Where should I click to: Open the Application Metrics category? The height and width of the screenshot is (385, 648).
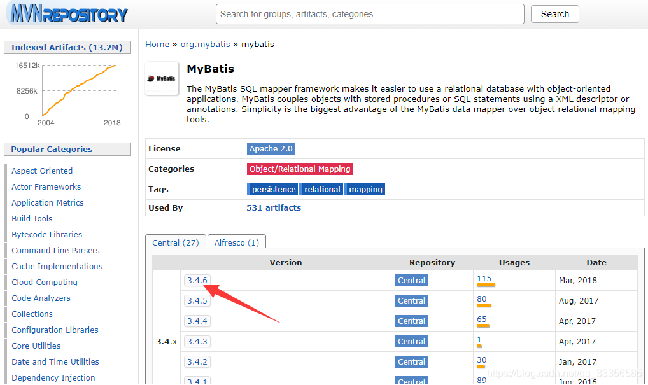[48, 202]
